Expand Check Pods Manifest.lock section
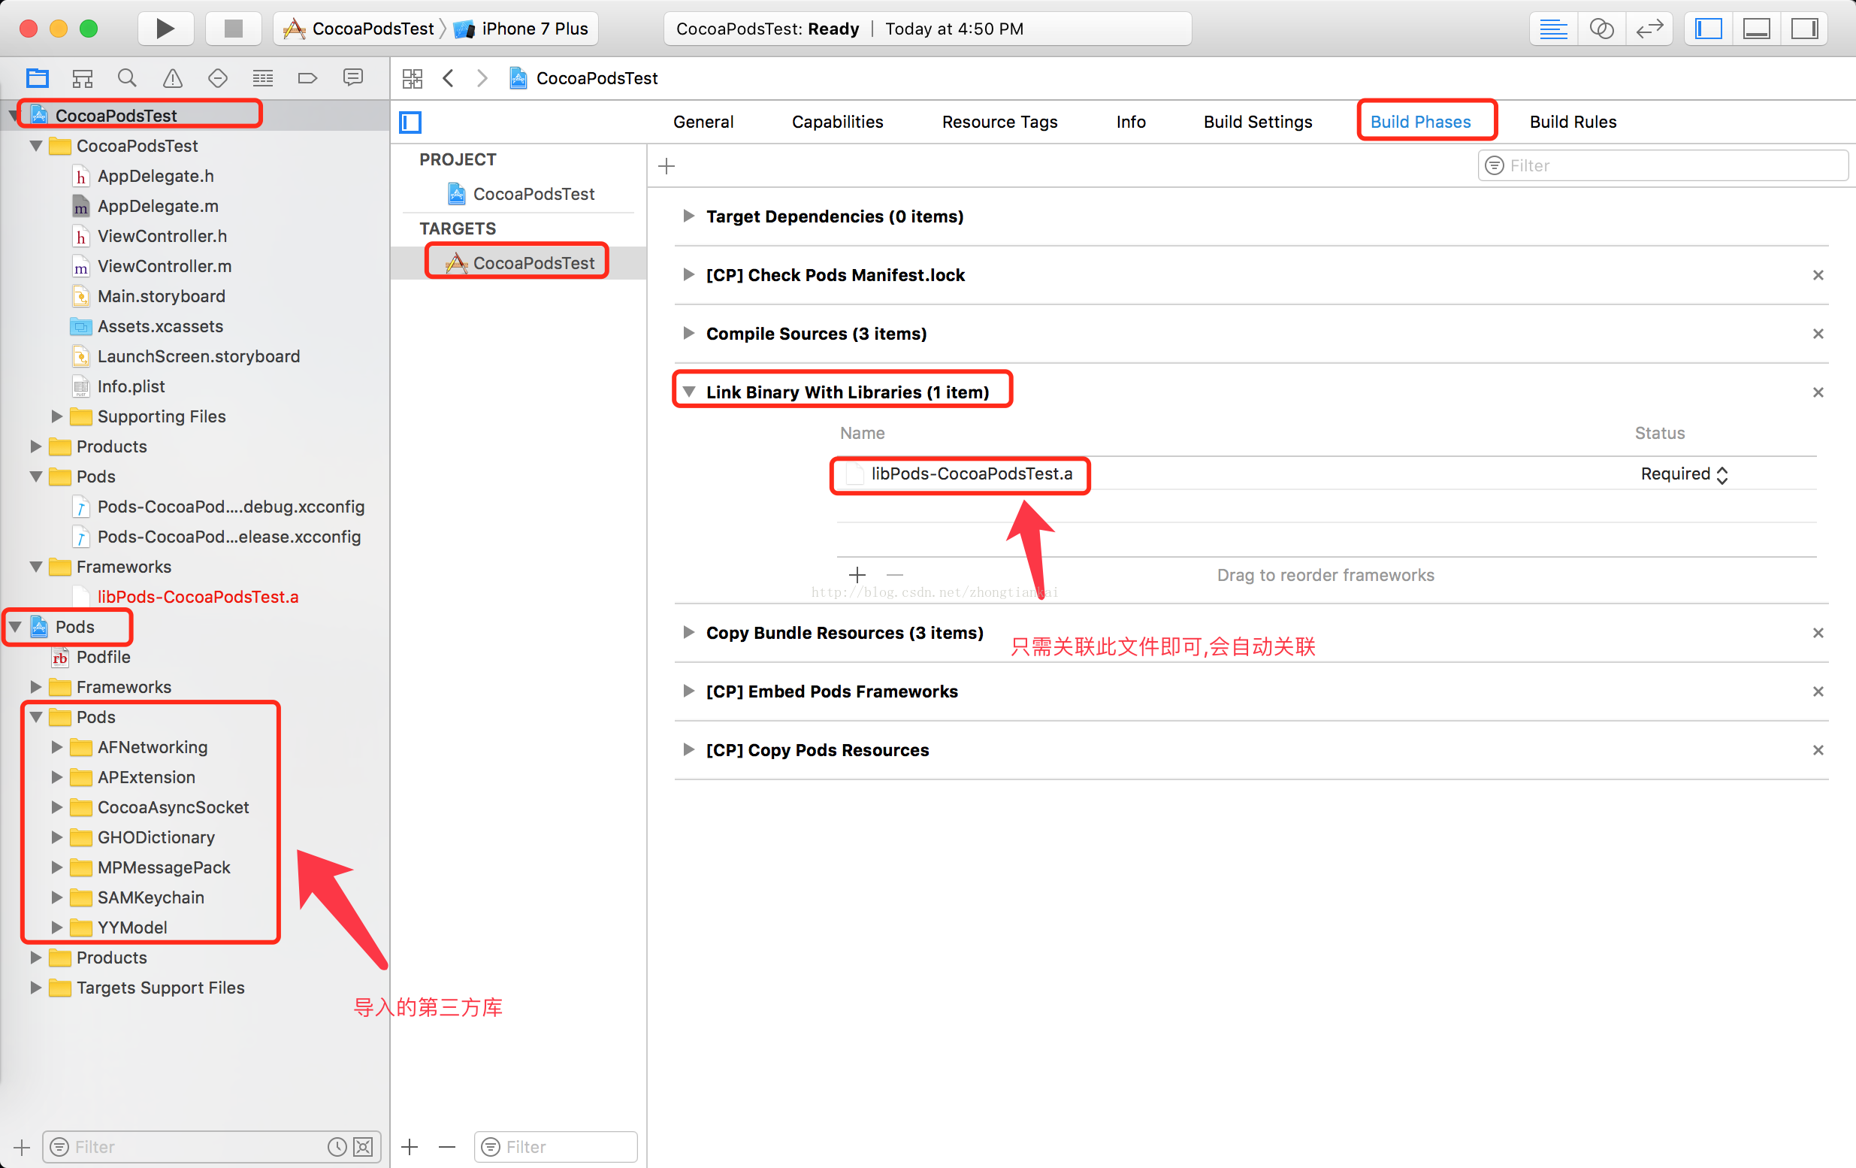The height and width of the screenshot is (1168, 1856). pyautogui.click(x=688, y=275)
